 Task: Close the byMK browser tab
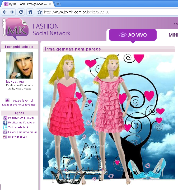coord(50,4)
